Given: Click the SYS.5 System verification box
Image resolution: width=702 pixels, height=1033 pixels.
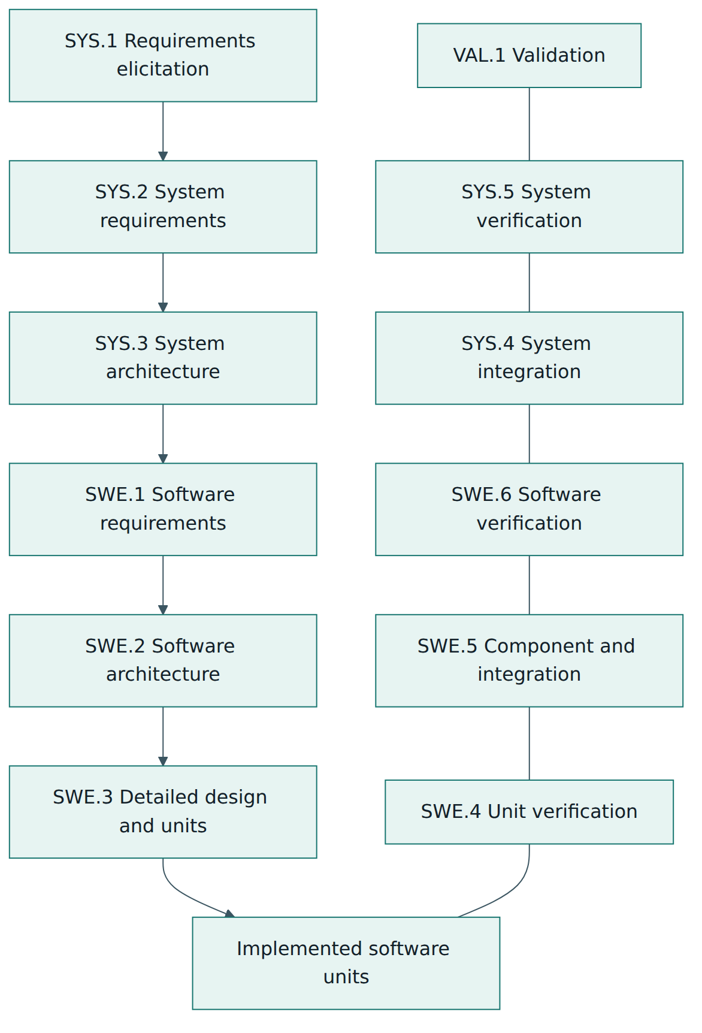Looking at the screenshot, I should coord(529,207).
